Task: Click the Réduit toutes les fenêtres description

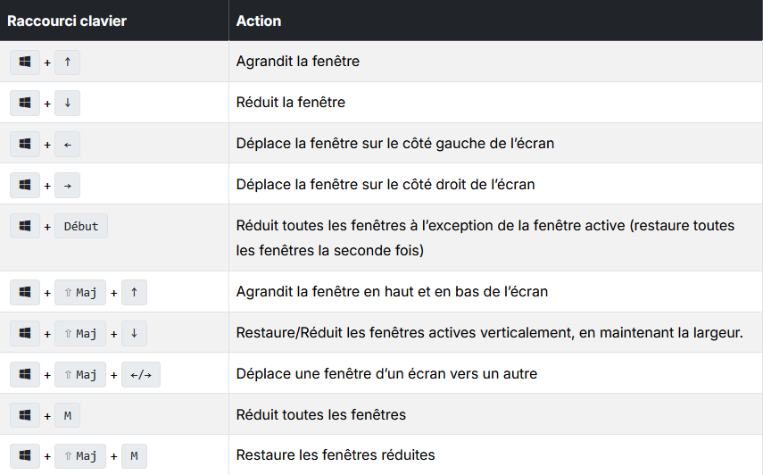Action: [320, 414]
